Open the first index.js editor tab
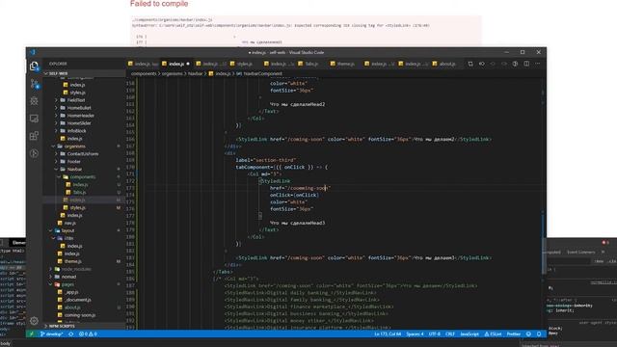 (x=143, y=64)
